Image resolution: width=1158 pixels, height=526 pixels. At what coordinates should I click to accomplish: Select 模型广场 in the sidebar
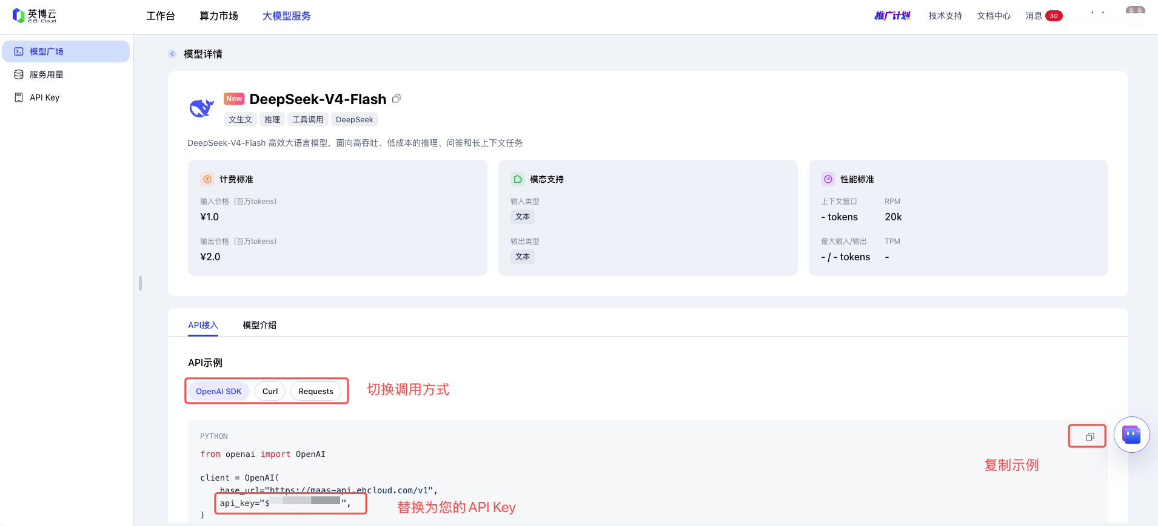coord(66,51)
